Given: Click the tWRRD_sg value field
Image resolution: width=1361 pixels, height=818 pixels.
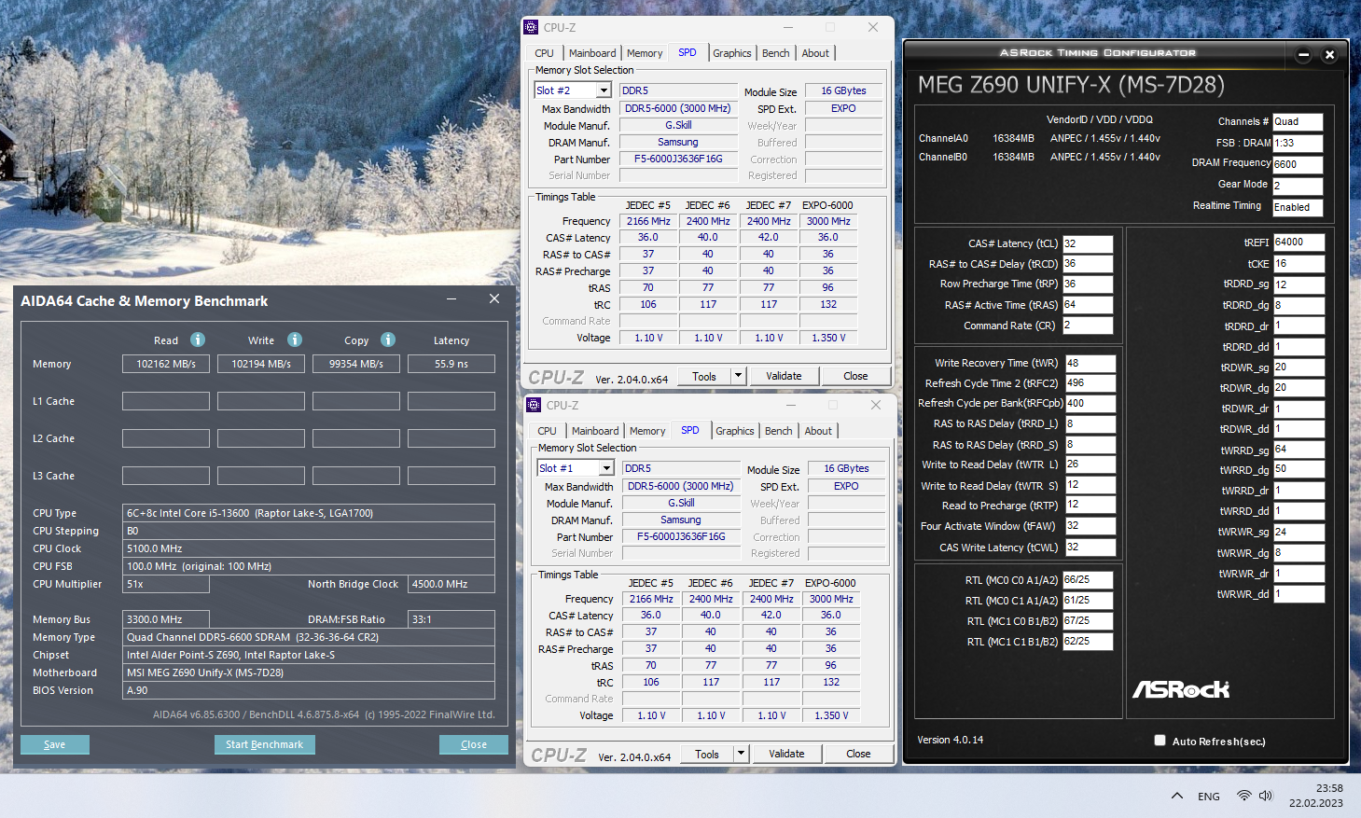Looking at the screenshot, I should [x=1299, y=449].
